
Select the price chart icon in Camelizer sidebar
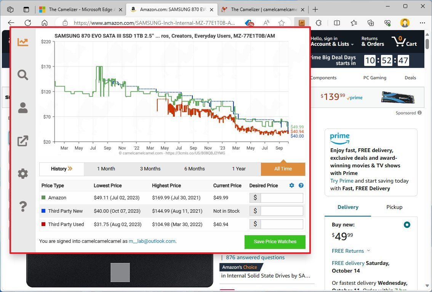(22, 42)
